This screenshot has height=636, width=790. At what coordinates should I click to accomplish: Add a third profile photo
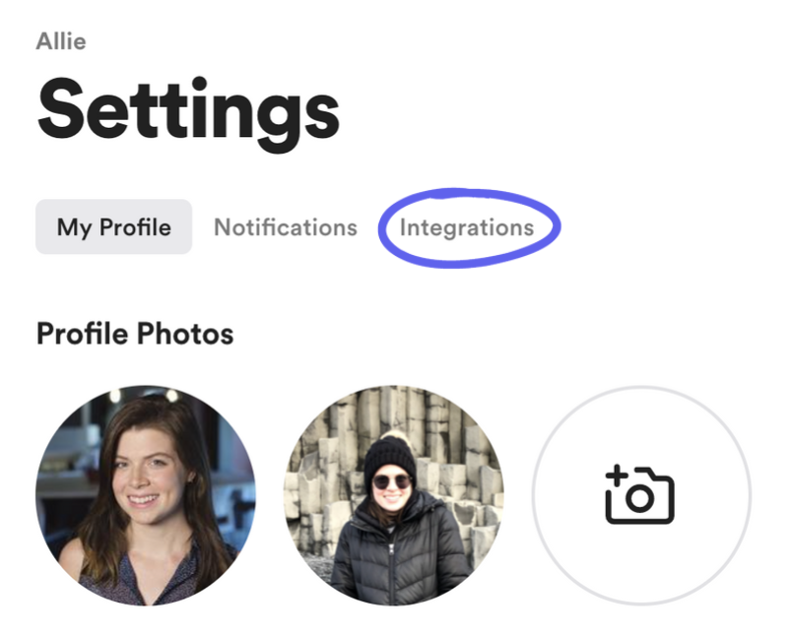640,495
